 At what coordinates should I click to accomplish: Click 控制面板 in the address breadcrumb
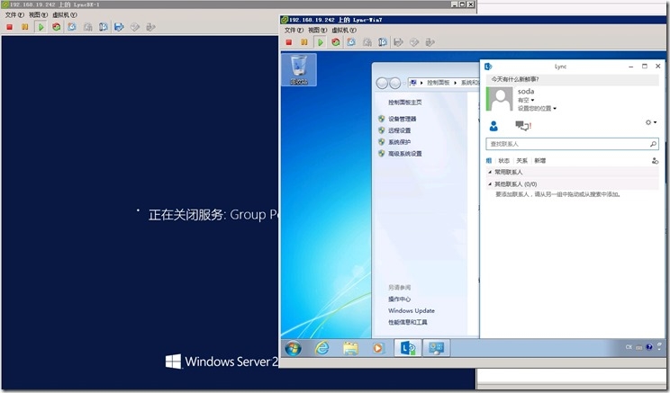[438, 83]
